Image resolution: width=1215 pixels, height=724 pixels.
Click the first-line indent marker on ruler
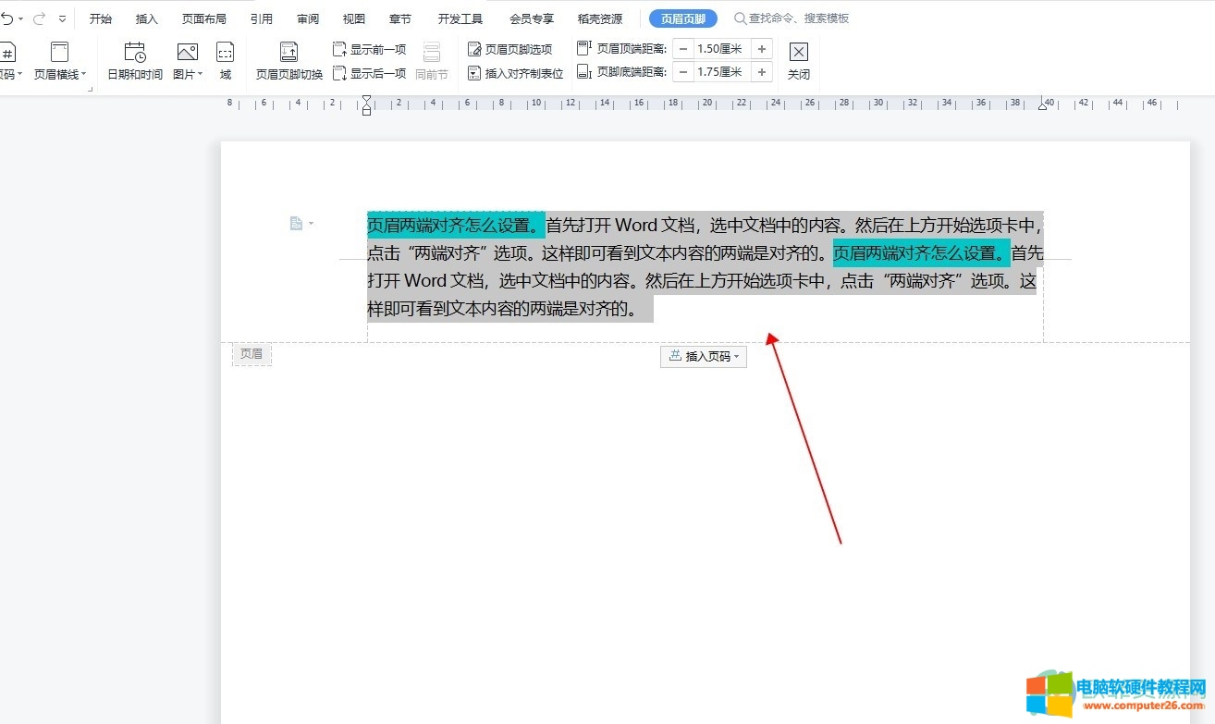(x=367, y=100)
